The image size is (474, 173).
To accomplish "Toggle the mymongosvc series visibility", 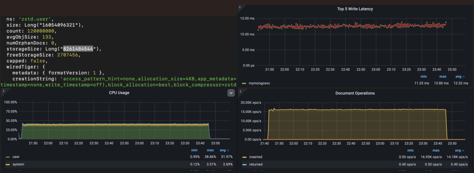I will (259, 83).
